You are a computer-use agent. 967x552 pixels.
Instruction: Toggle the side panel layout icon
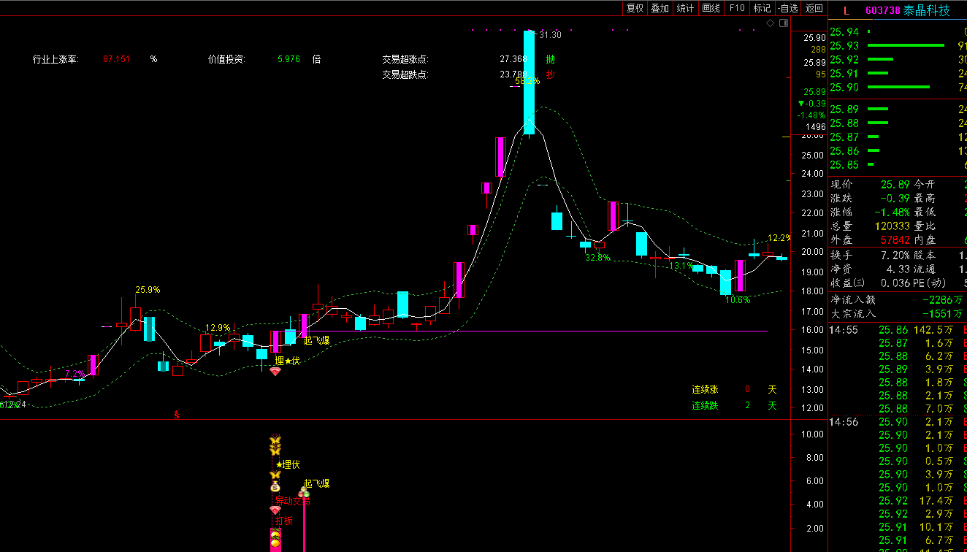784,23
